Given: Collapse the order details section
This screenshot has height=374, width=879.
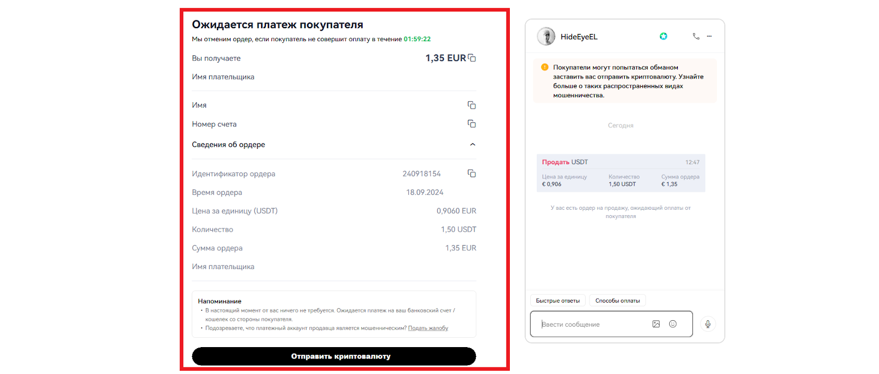Looking at the screenshot, I should click(x=472, y=144).
